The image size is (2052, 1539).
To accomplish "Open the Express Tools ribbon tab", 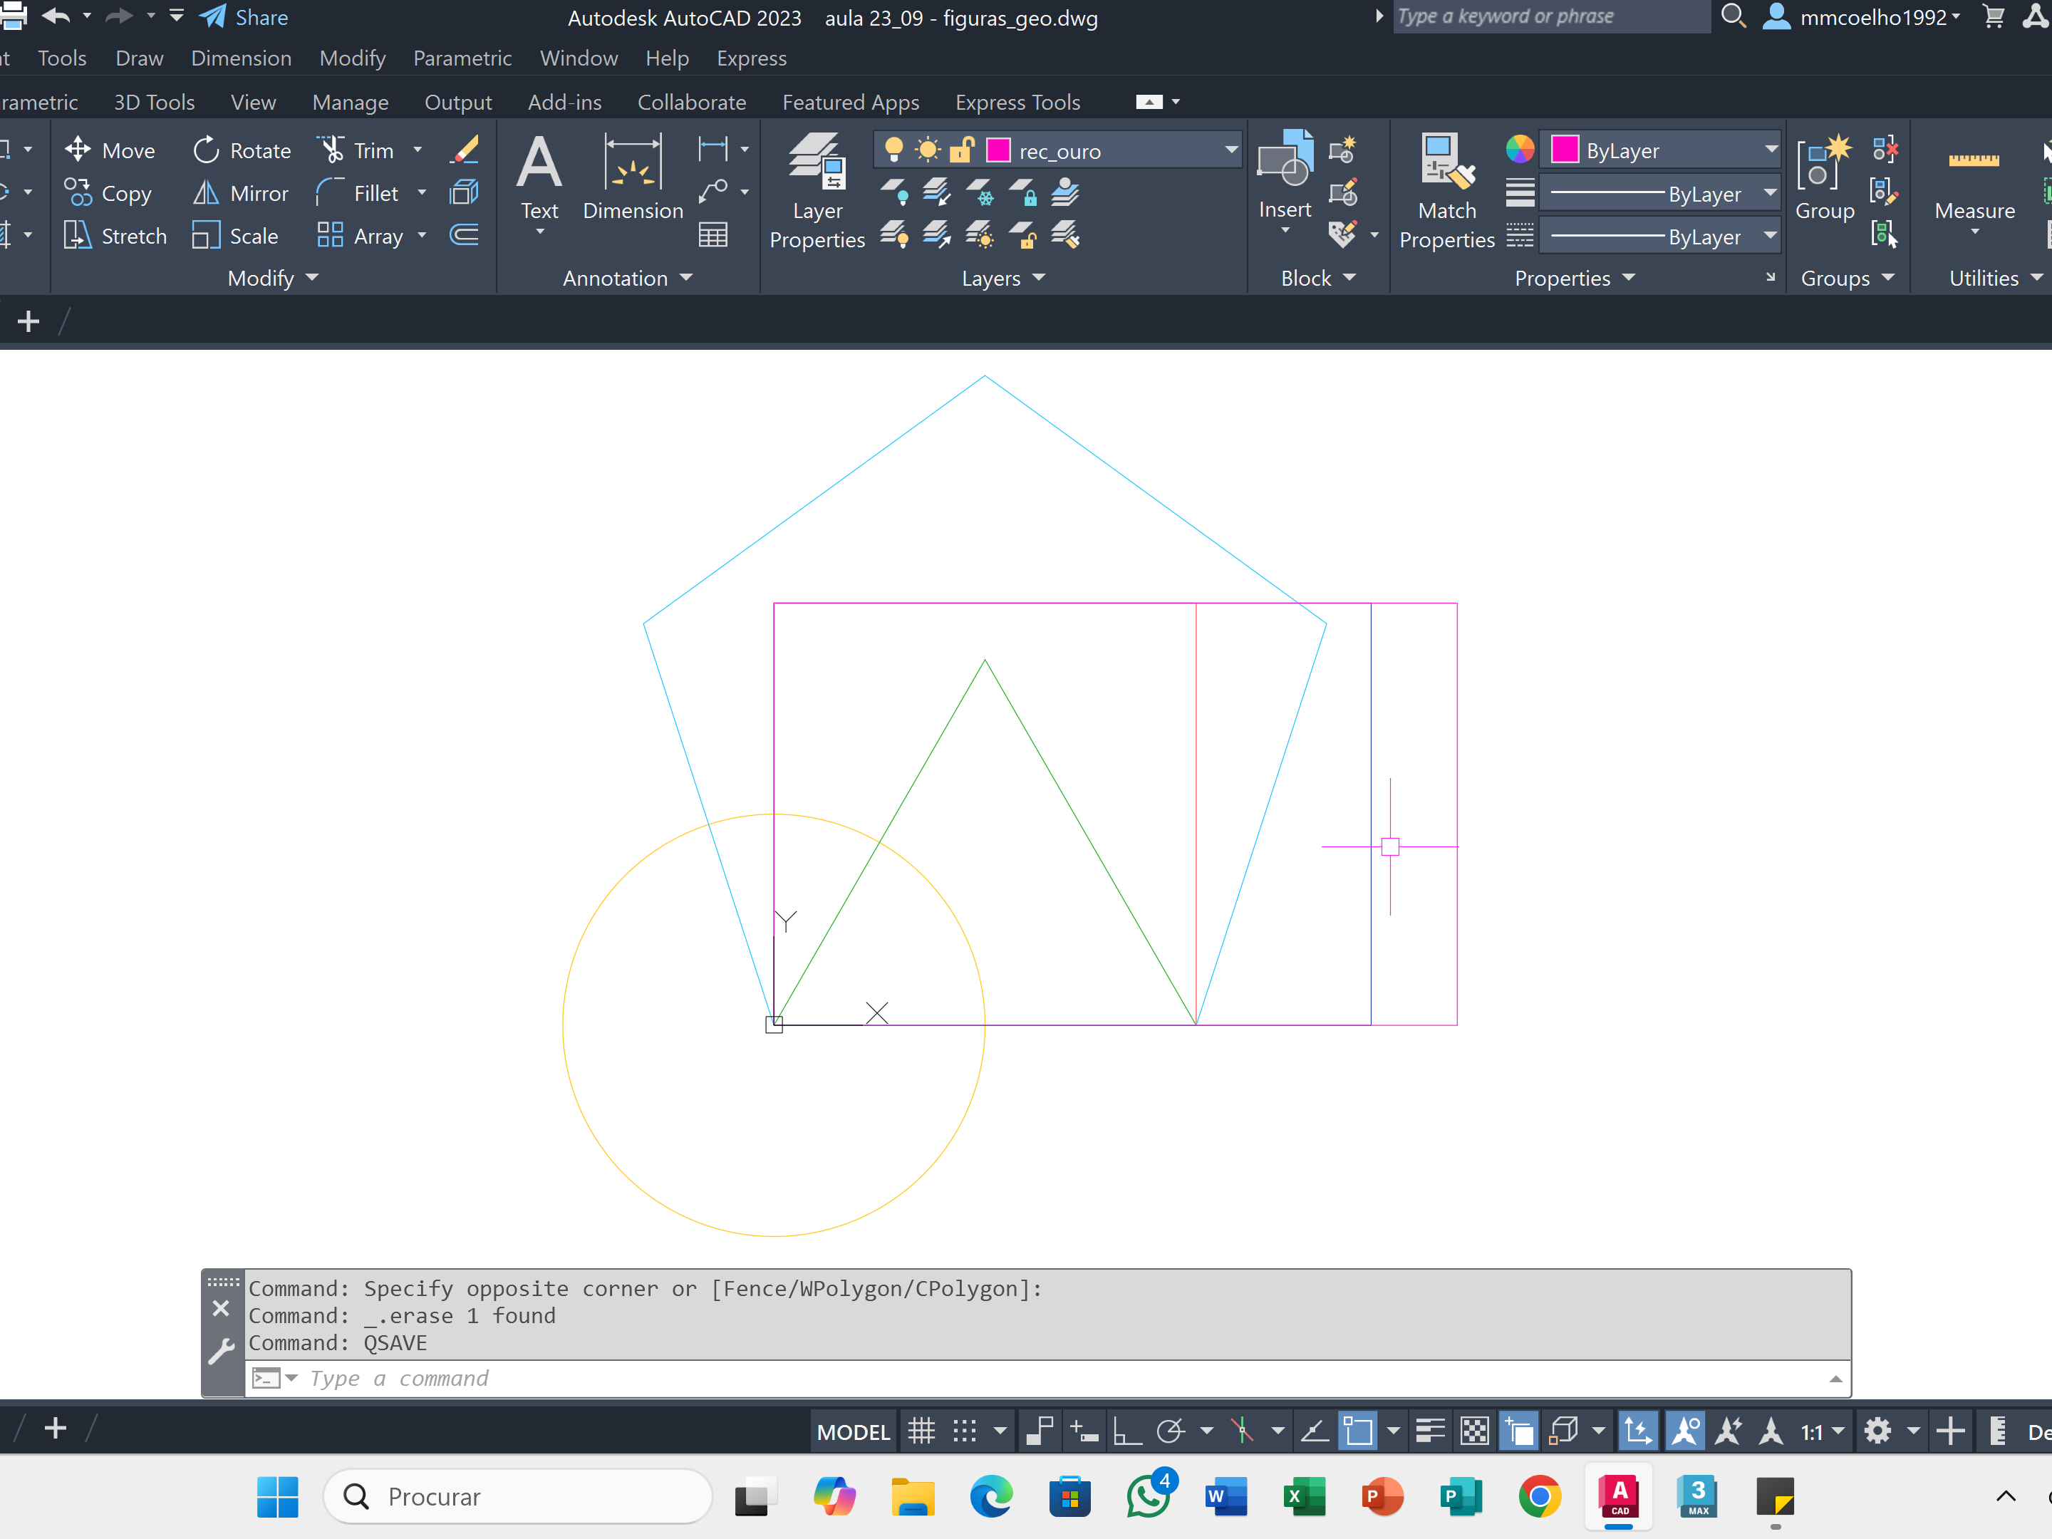I will pyautogui.click(x=1017, y=102).
